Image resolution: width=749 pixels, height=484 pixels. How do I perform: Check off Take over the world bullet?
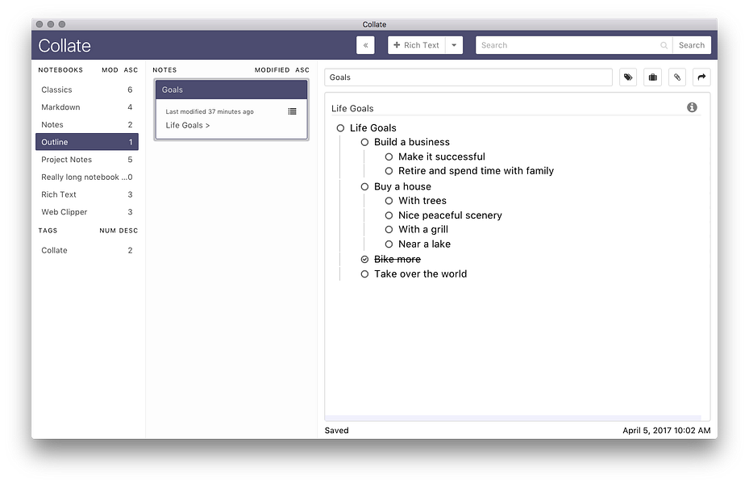[364, 273]
